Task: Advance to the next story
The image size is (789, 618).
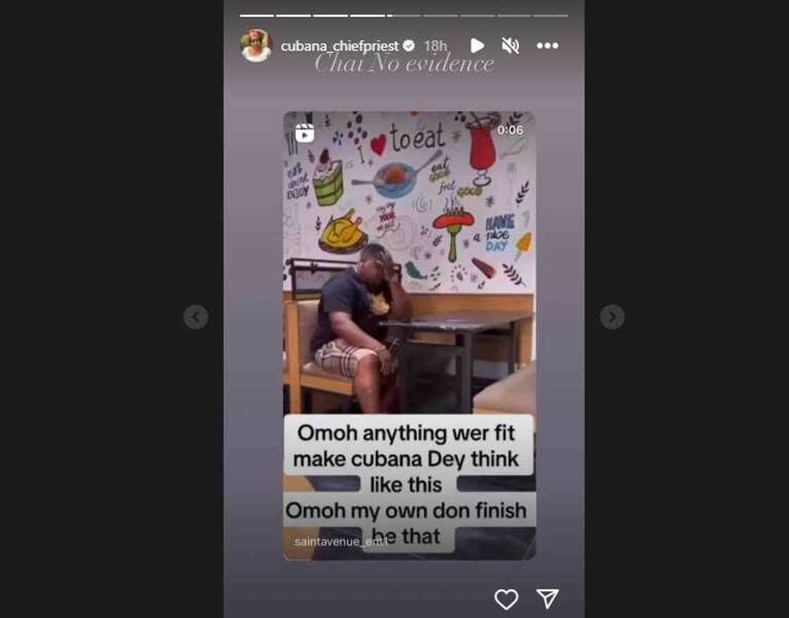Action: 612,317
